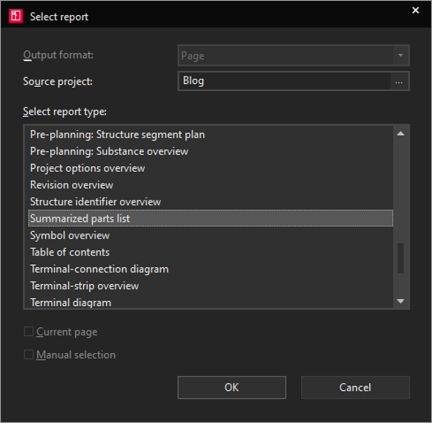The height and width of the screenshot is (423, 432).
Task: Select Pre-planning: Substance overview
Action: 210,152
